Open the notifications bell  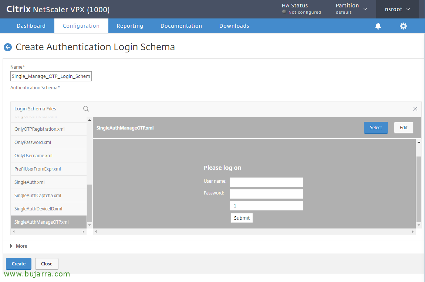[378, 26]
